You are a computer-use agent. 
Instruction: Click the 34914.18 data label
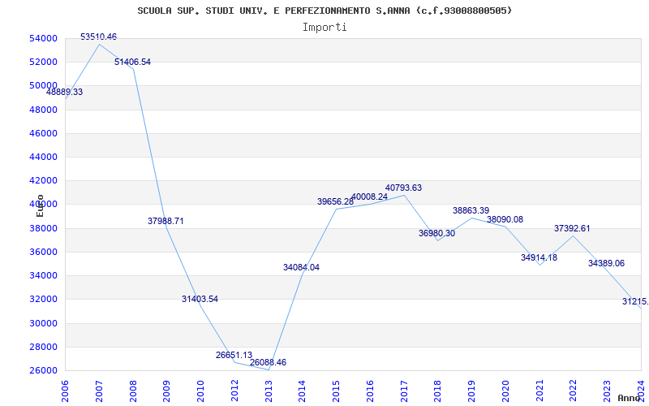point(539,257)
